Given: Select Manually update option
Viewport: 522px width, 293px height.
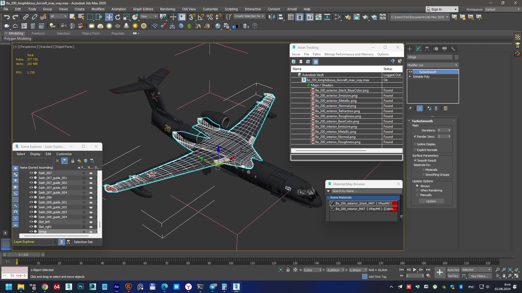Looking at the screenshot, I should click(x=417, y=195).
